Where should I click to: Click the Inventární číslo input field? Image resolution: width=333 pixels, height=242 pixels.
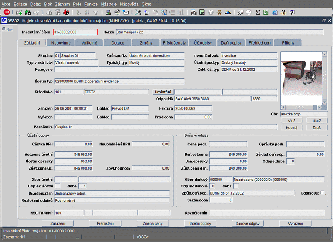point(75,32)
